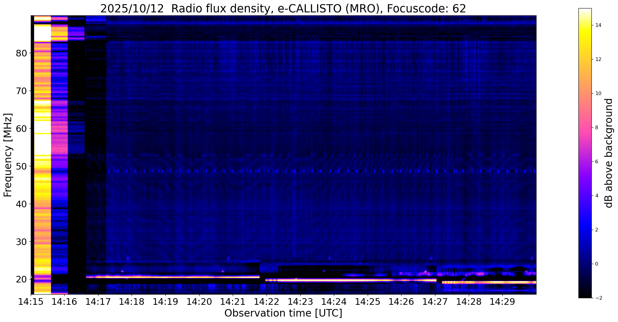Screen dimensions: 618x322
Task: Click the colorbar tick label 14
Action: pos(598,25)
